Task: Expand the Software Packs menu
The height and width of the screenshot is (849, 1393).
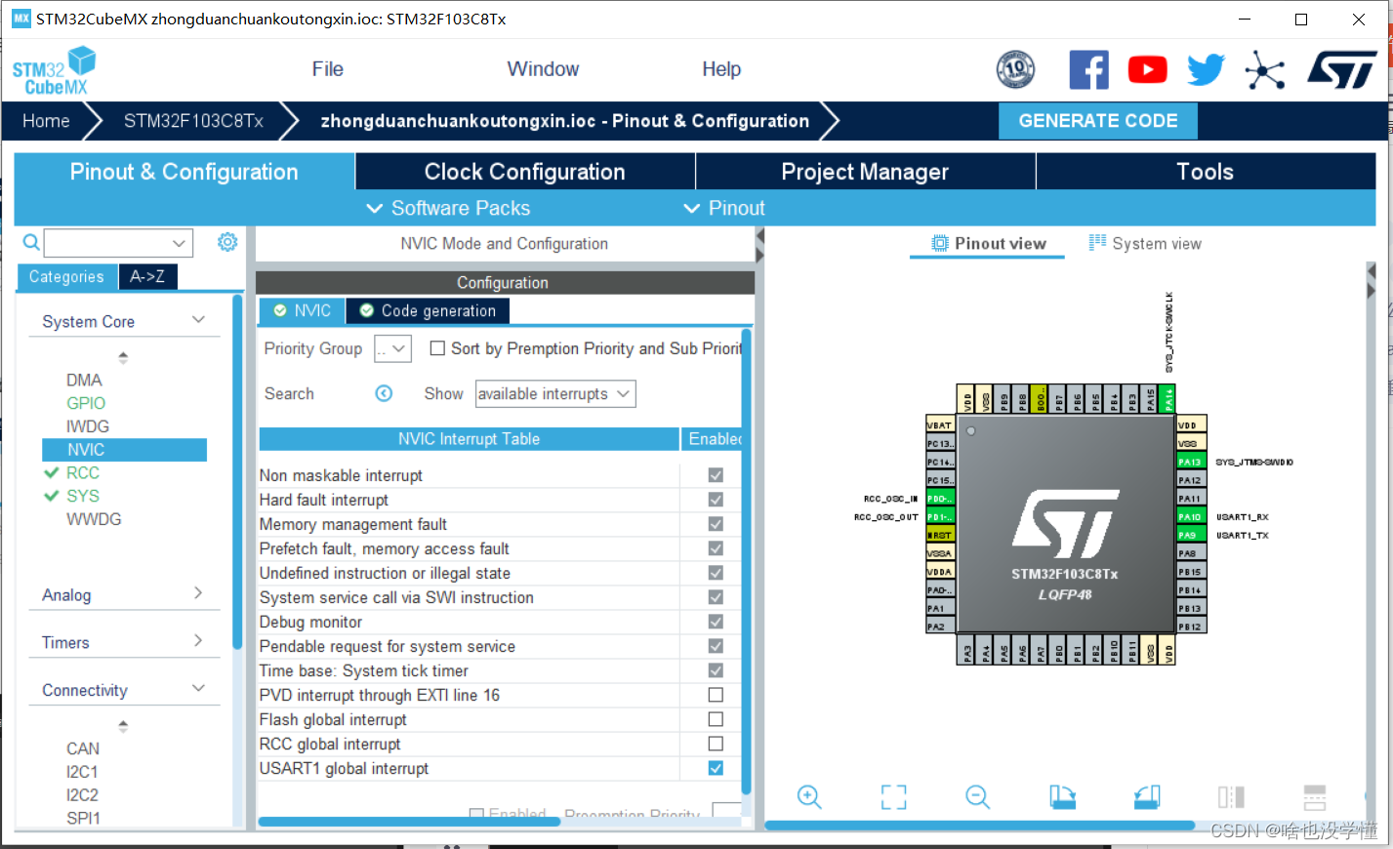Action: (448, 208)
